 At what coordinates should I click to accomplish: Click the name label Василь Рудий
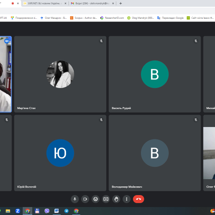point(121,108)
